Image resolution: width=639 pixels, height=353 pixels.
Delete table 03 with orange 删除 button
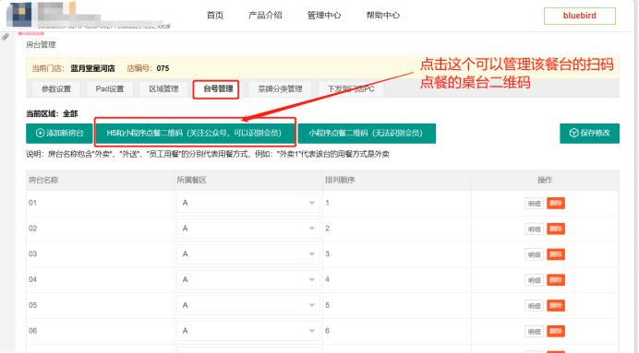coord(556,254)
